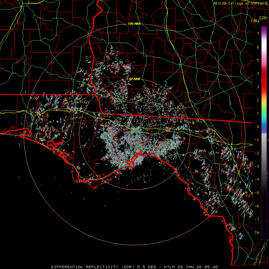The image size is (269, 269).
Task: Click the Differential Reflectivity title caption
Action: 134,267
